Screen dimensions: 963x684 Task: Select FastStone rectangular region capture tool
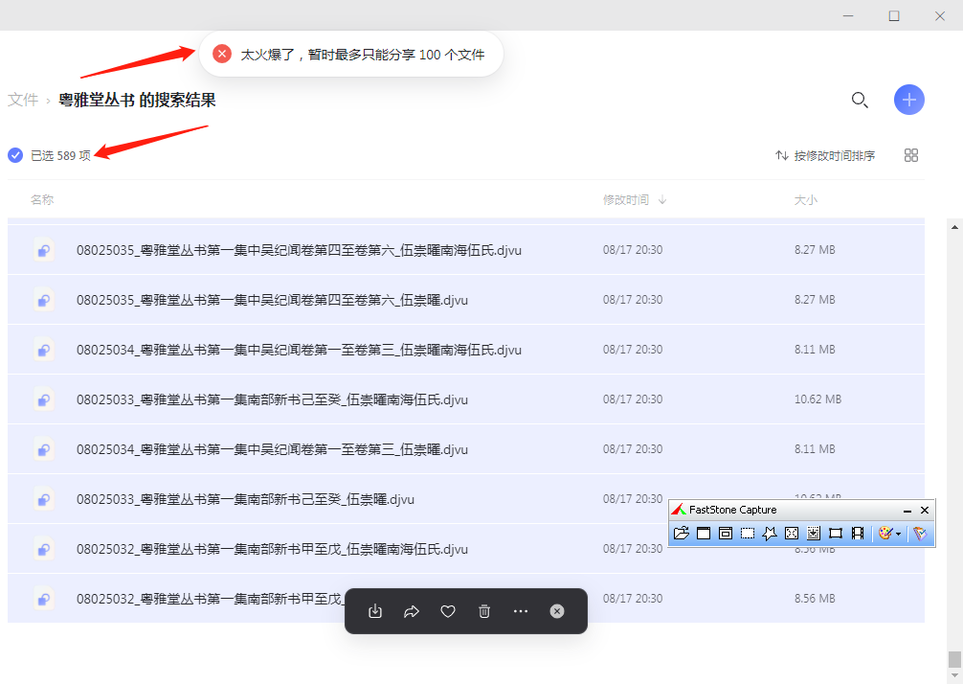pos(748,533)
